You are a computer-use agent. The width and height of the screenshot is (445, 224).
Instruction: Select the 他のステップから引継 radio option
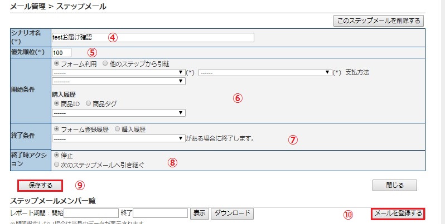click(x=105, y=64)
